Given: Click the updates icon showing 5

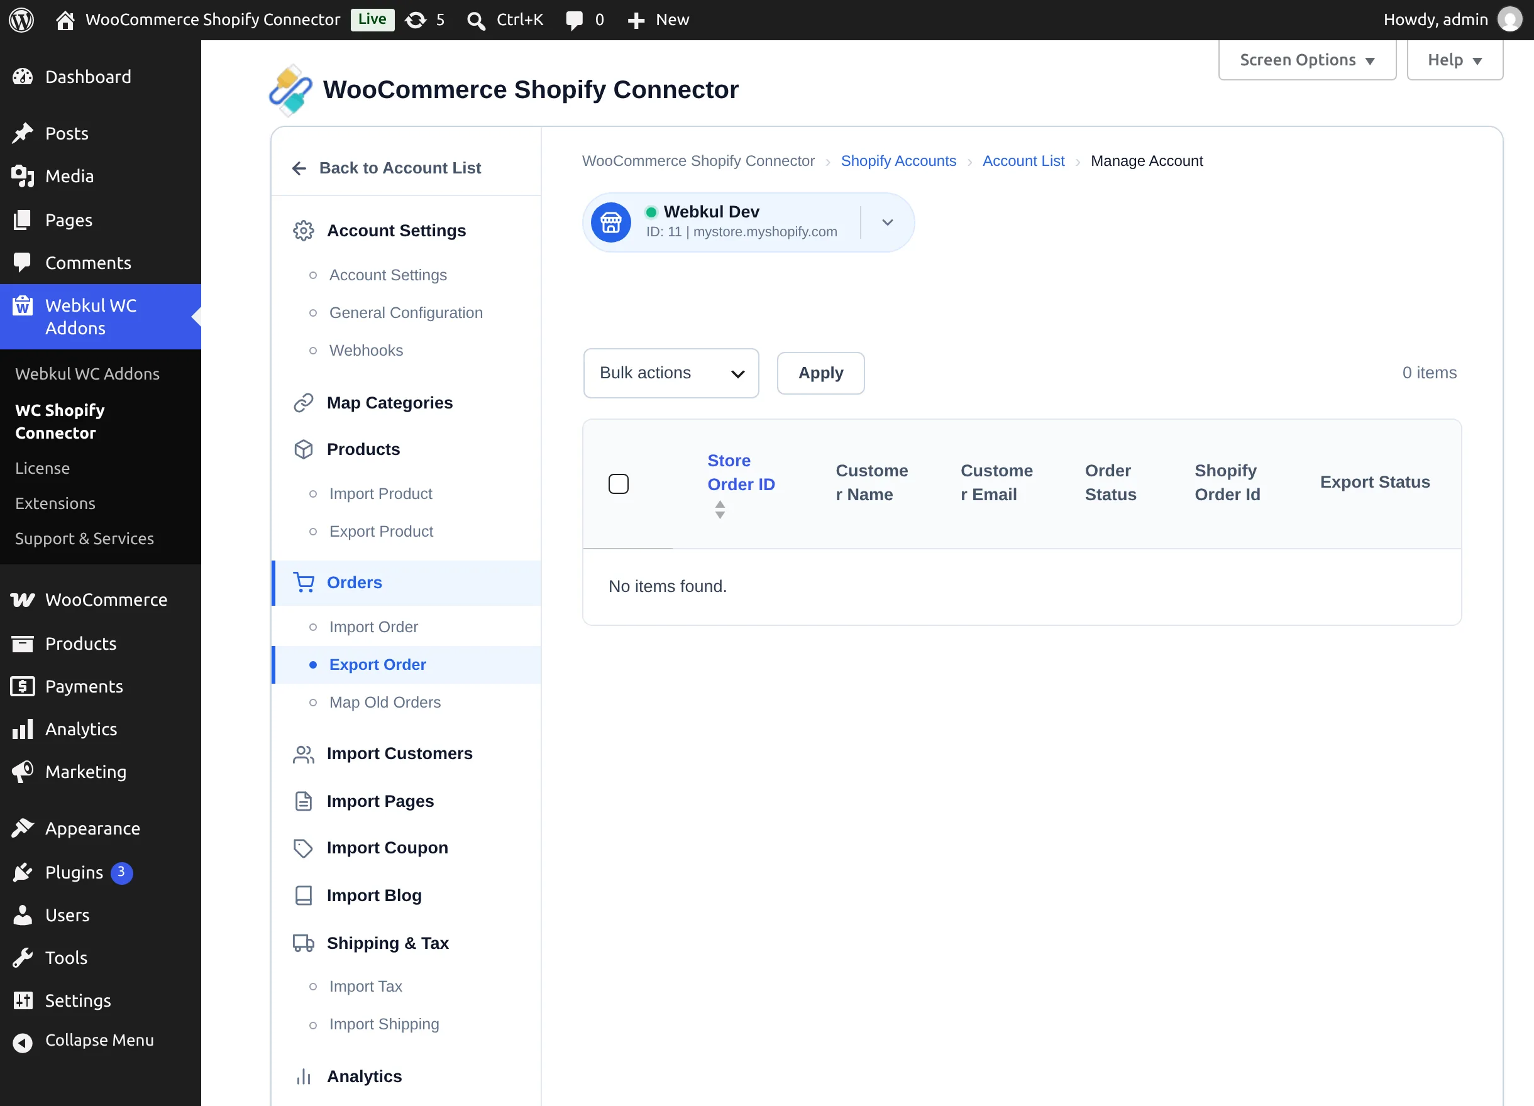Looking at the screenshot, I should [x=416, y=20].
